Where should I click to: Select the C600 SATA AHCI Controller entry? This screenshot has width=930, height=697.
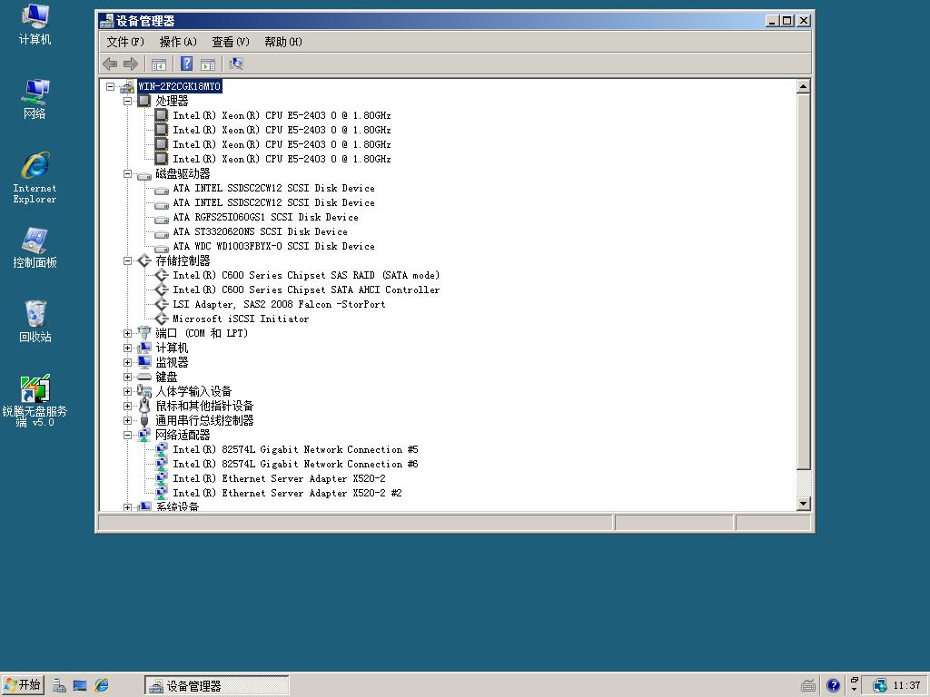[x=306, y=290]
